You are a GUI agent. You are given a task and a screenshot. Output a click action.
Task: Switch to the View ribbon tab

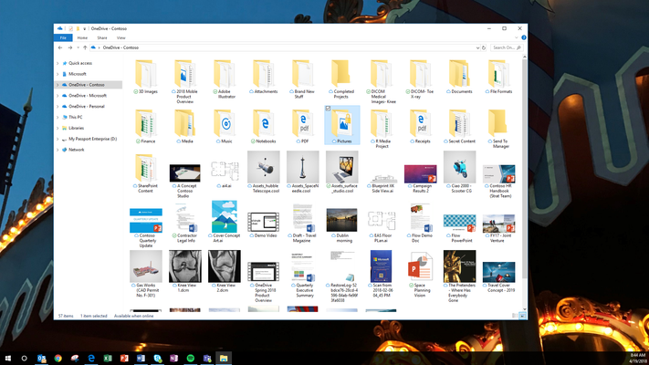tap(120, 37)
